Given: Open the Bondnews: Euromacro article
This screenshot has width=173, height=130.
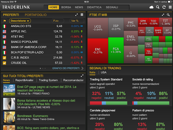Looking at the screenshot, I should pos(32,116).
